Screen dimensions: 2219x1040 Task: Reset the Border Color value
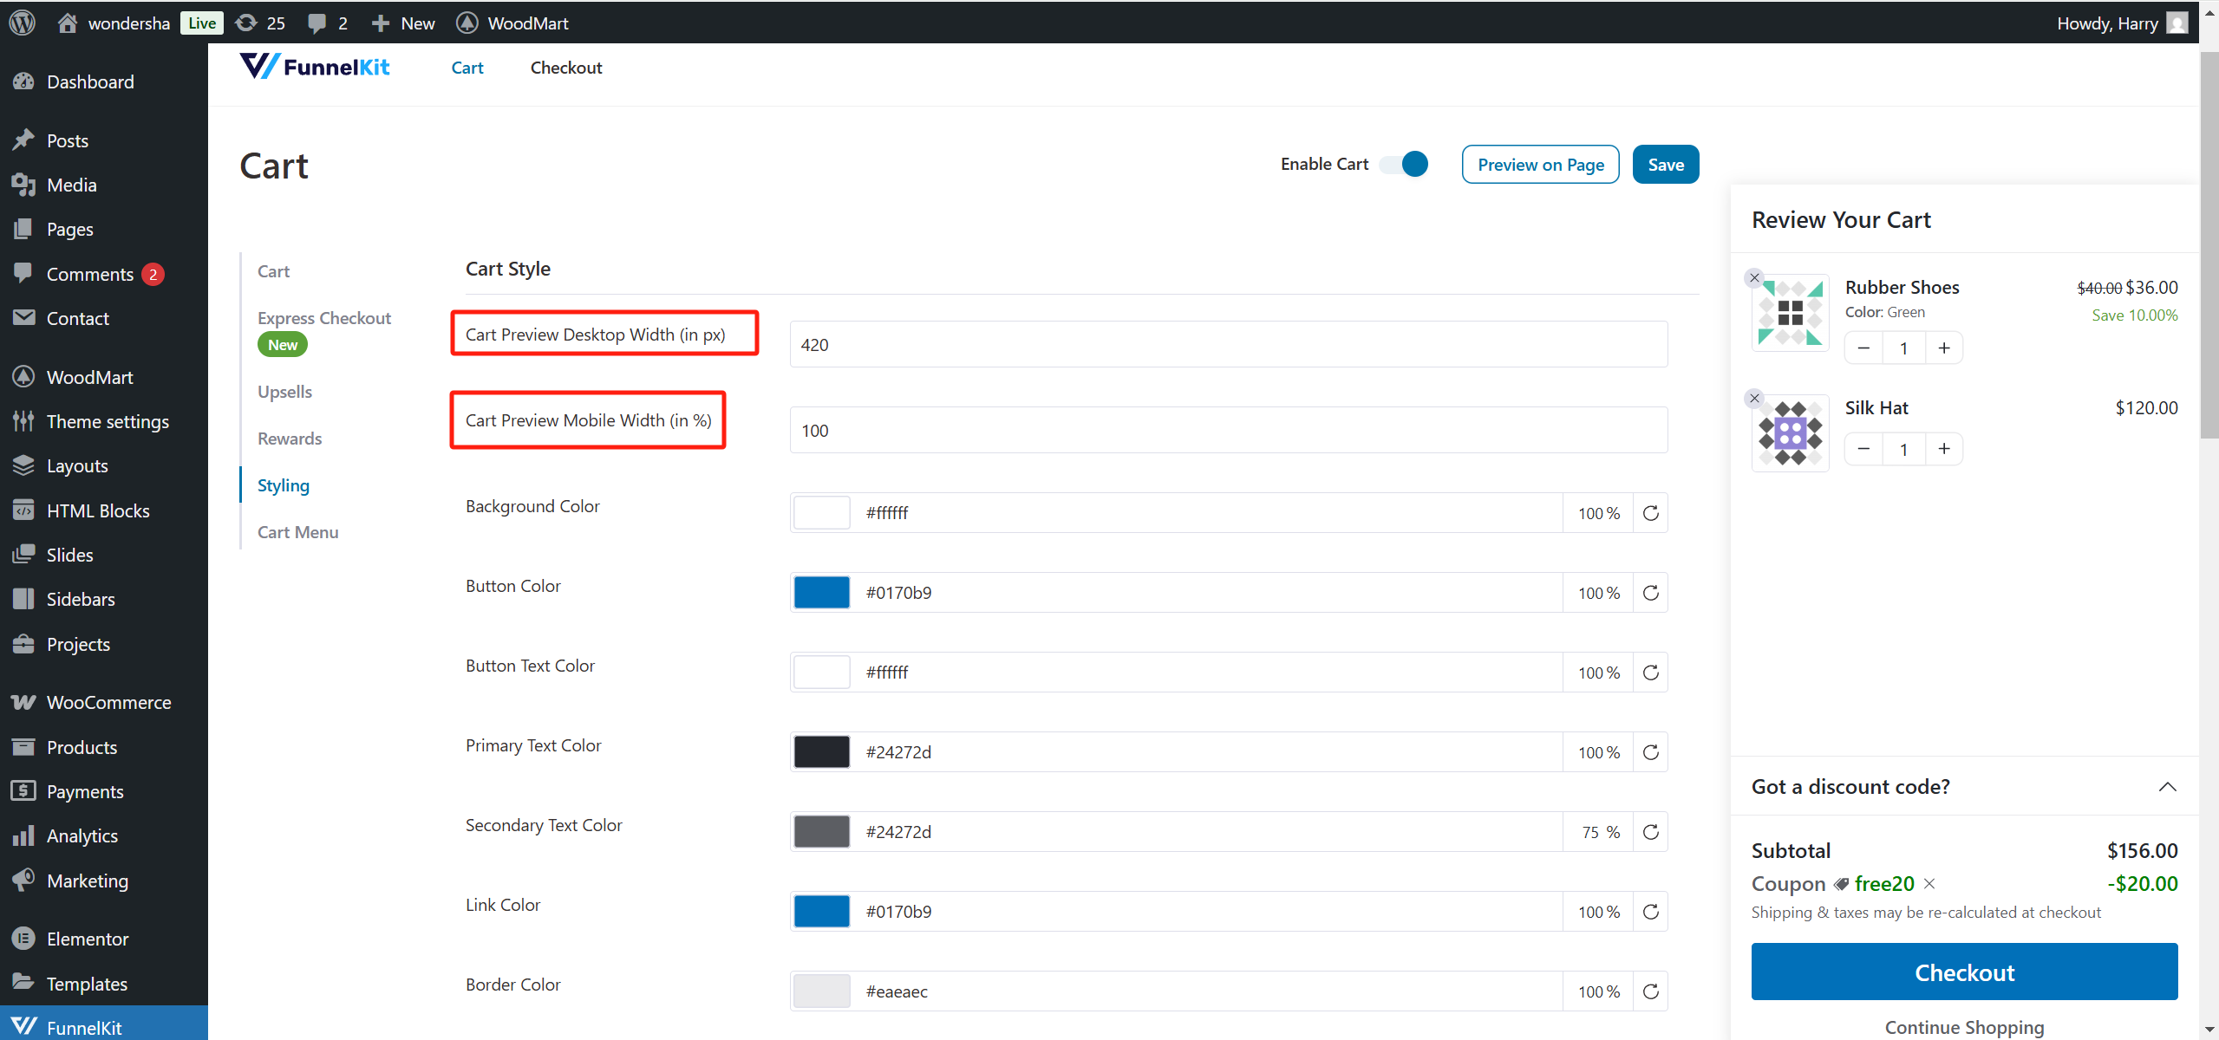tap(1650, 991)
